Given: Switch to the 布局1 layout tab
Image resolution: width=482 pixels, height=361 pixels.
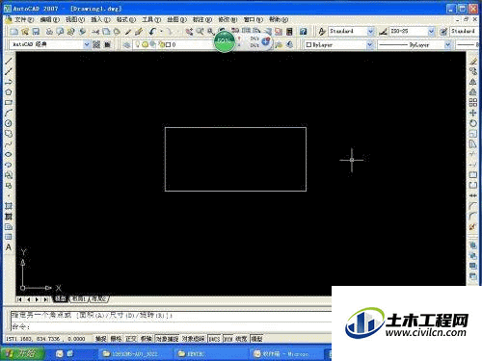Looking at the screenshot, I should 79,298.
